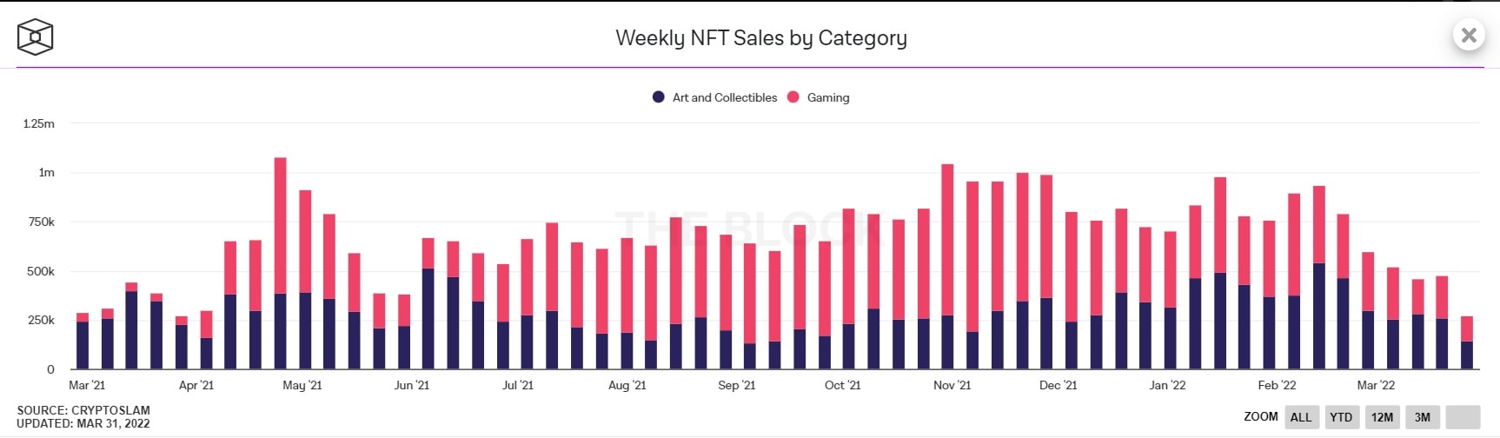Click the Weekly NFT Sales by Category title
This screenshot has height=438, width=1500.
point(761,38)
